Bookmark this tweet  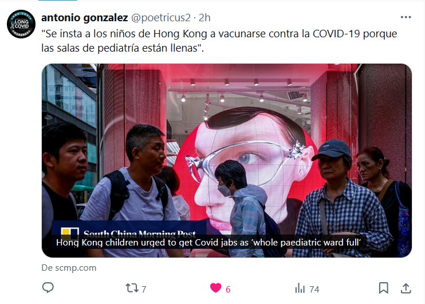383,288
